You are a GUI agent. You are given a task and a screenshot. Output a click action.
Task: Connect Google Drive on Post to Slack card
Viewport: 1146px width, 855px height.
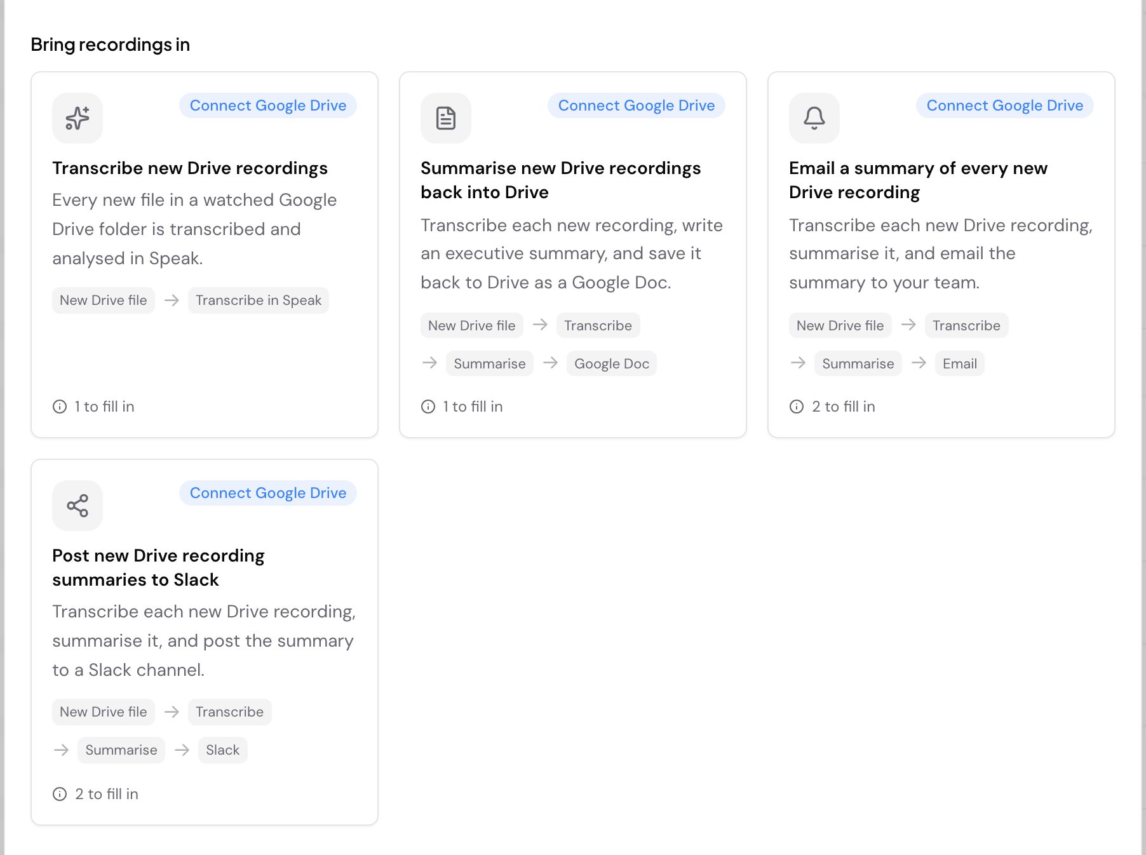268,493
